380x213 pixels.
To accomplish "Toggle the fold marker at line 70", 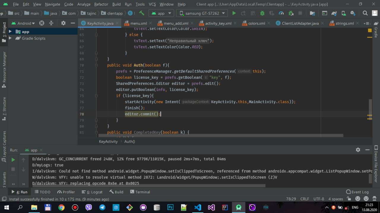I will [96, 65].
